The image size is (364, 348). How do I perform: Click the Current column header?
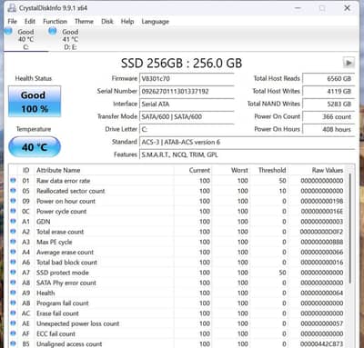193,170
